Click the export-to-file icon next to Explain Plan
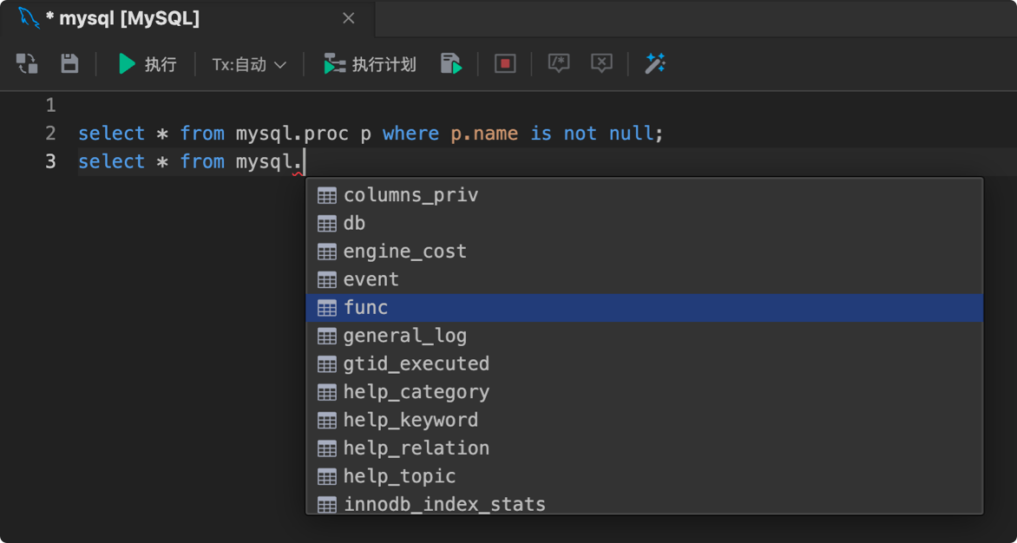The width and height of the screenshot is (1017, 543). [451, 63]
